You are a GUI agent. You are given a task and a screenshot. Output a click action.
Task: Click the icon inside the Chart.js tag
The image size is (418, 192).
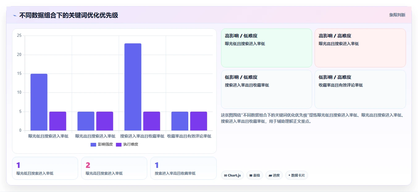point(226,175)
